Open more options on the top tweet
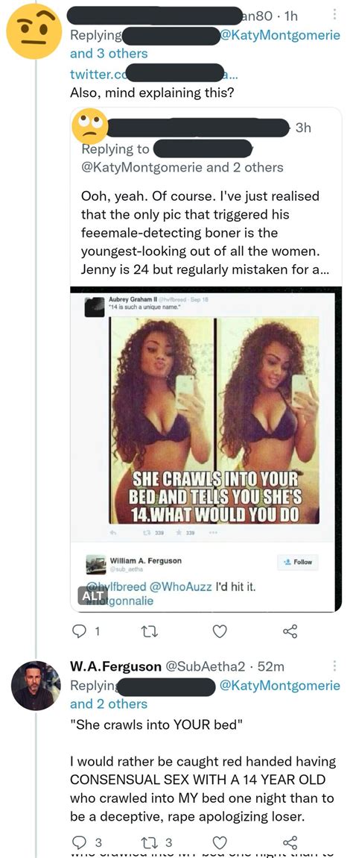Viewport: 353px width, 858px height. [334, 15]
